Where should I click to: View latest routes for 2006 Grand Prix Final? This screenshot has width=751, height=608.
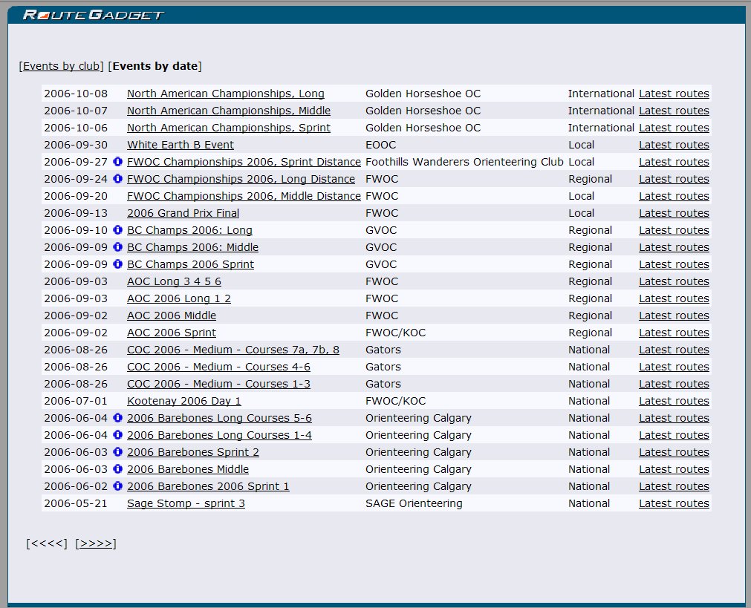[x=674, y=213]
